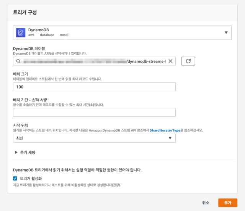Viewport: 245px width, 211px height.
Task: Uncheck the 트리거 활성화 checkbox
Action: tap(15, 179)
